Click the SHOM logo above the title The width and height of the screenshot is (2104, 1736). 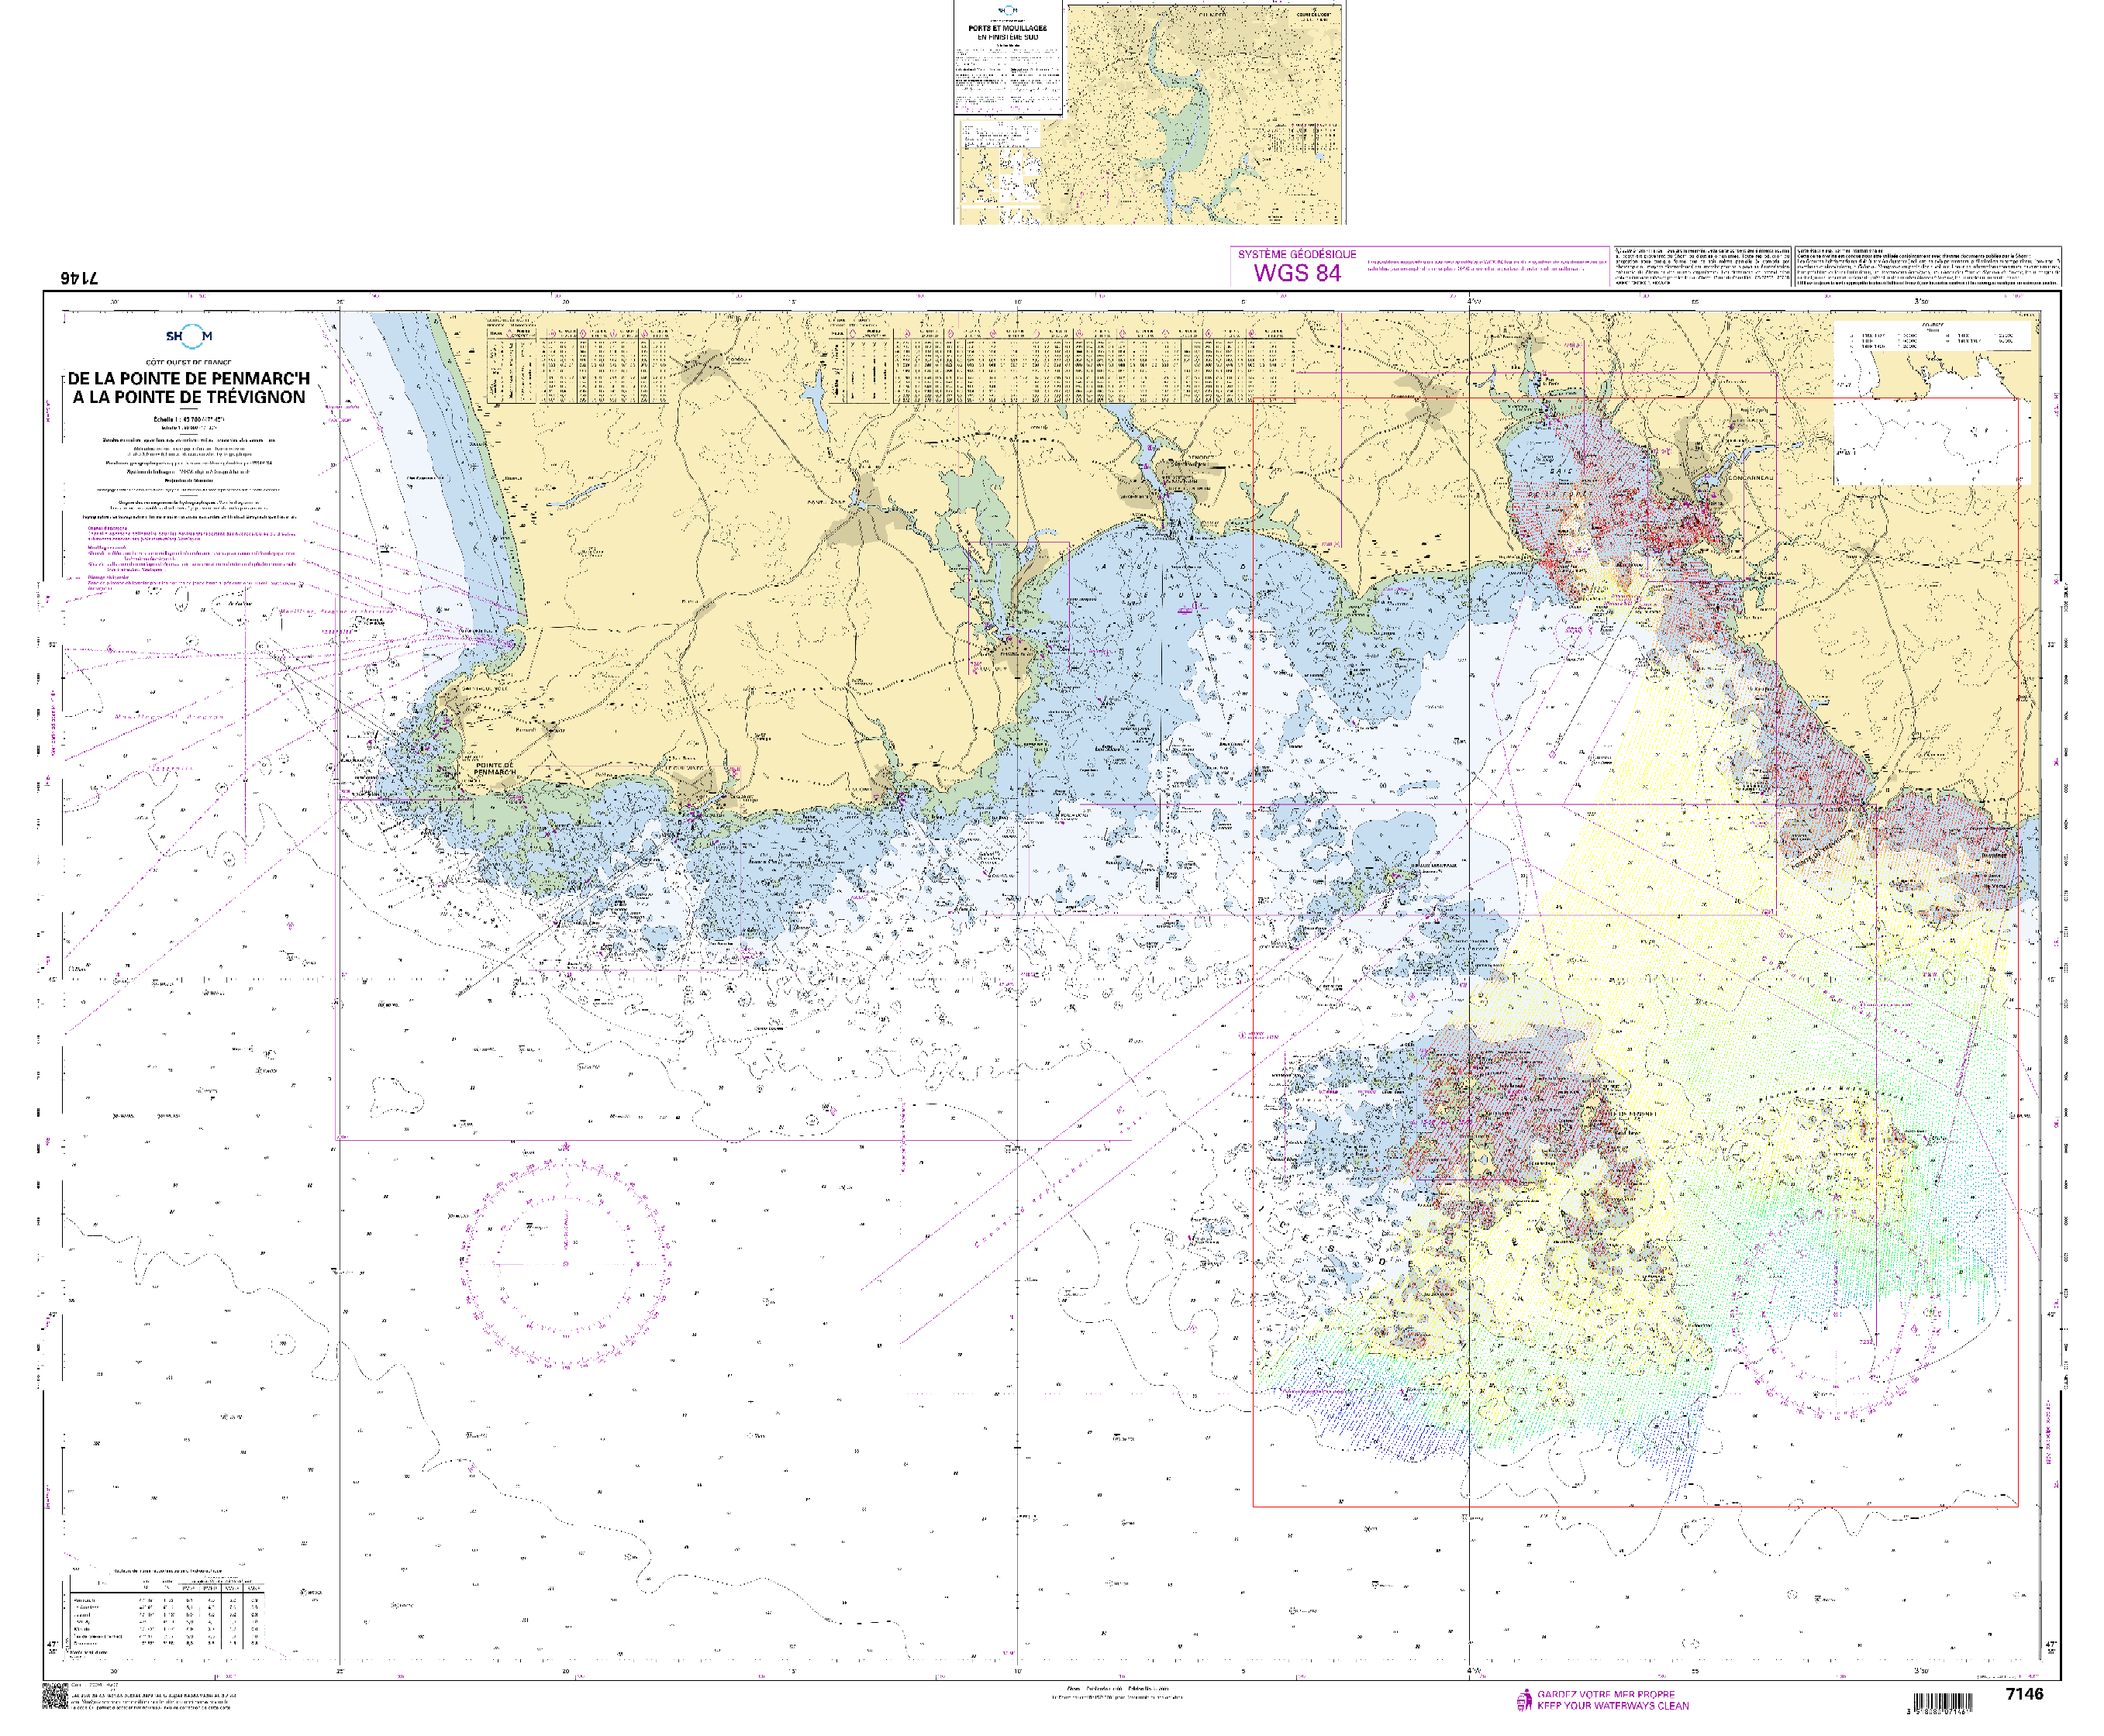[188, 337]
